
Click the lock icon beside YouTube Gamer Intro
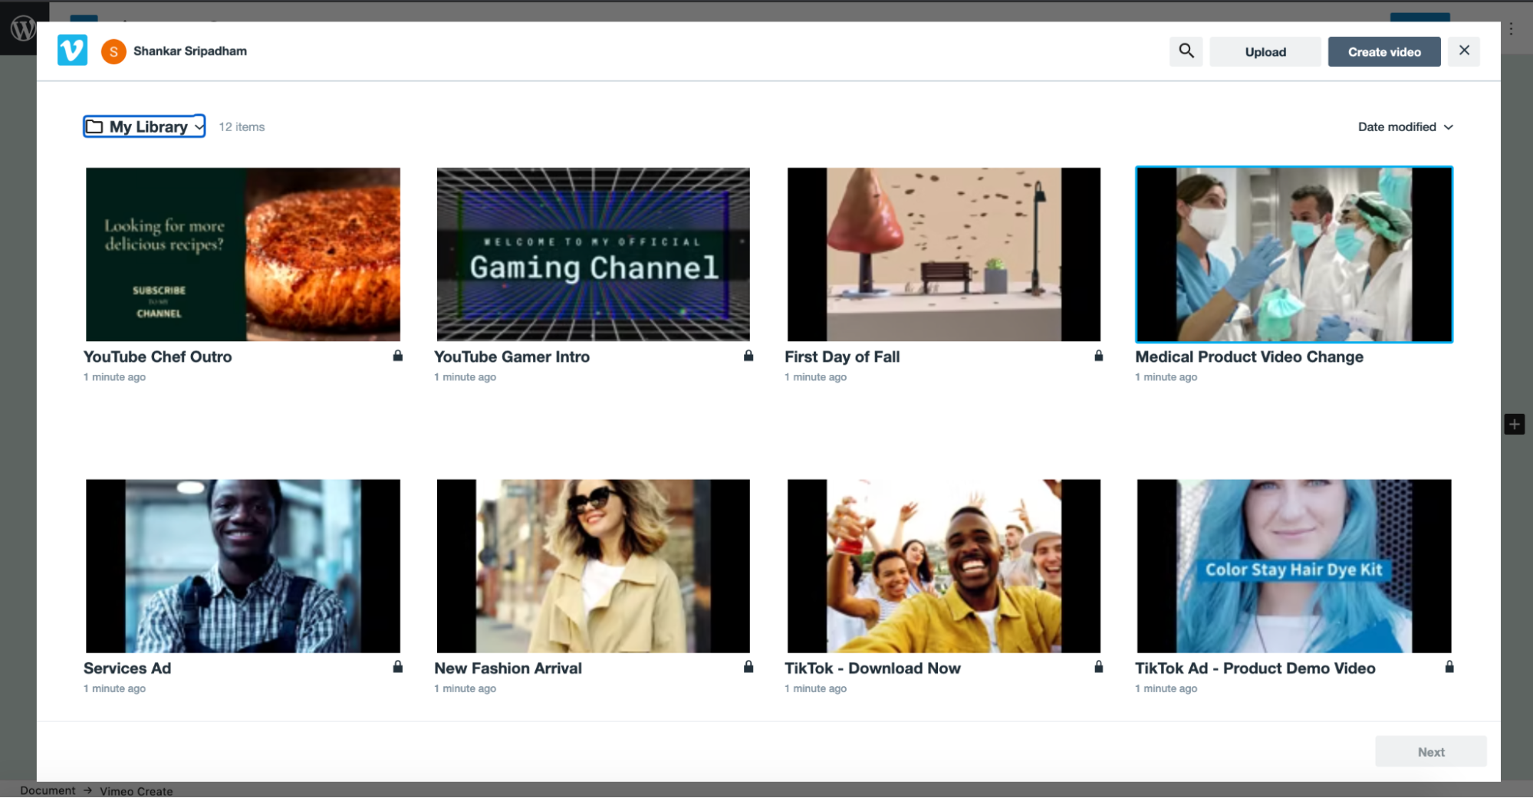pyautogui.click(x=748, y=356)
